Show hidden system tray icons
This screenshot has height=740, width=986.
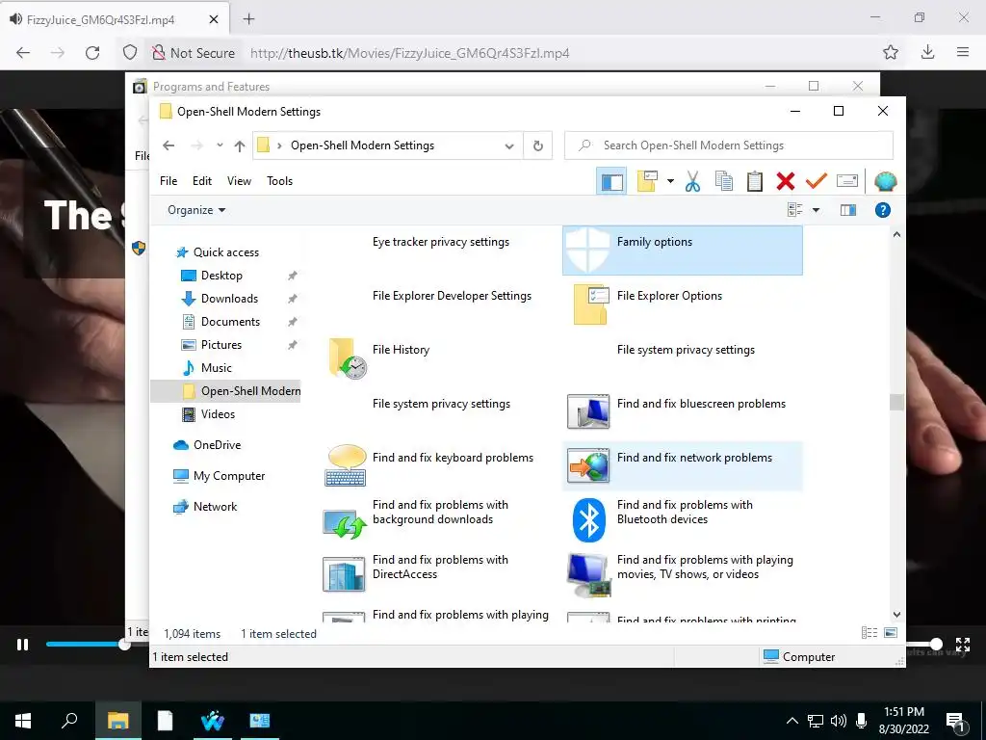tap(792, 721)
